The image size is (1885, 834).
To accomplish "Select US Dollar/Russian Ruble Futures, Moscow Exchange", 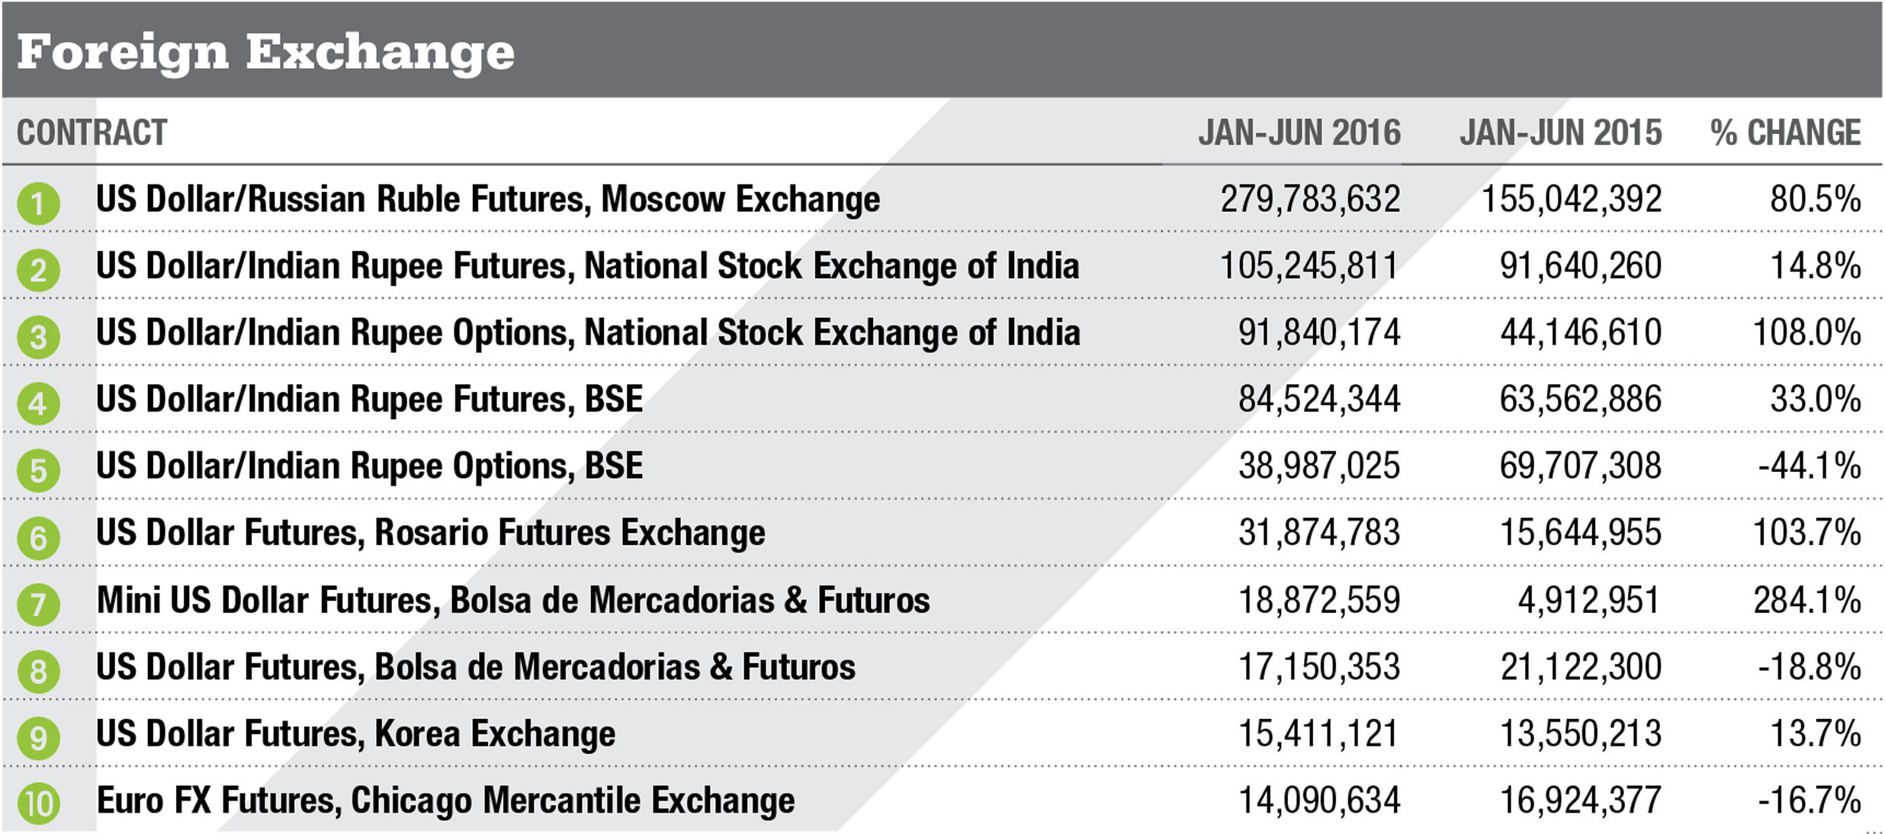I will [488, 200].
